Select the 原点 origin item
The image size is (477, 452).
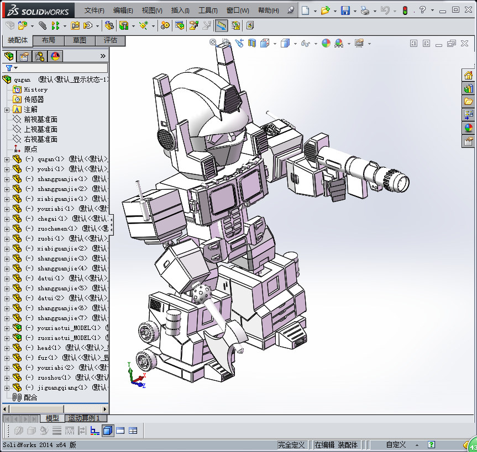pos(30,149)
